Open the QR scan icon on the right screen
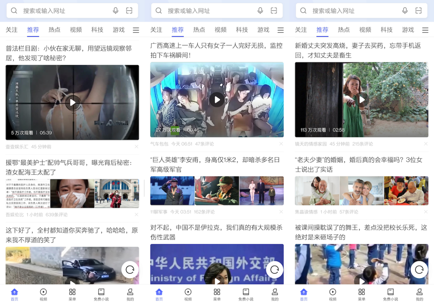The width and height of the screenshot is (434, 307). (x=418, y=11)
